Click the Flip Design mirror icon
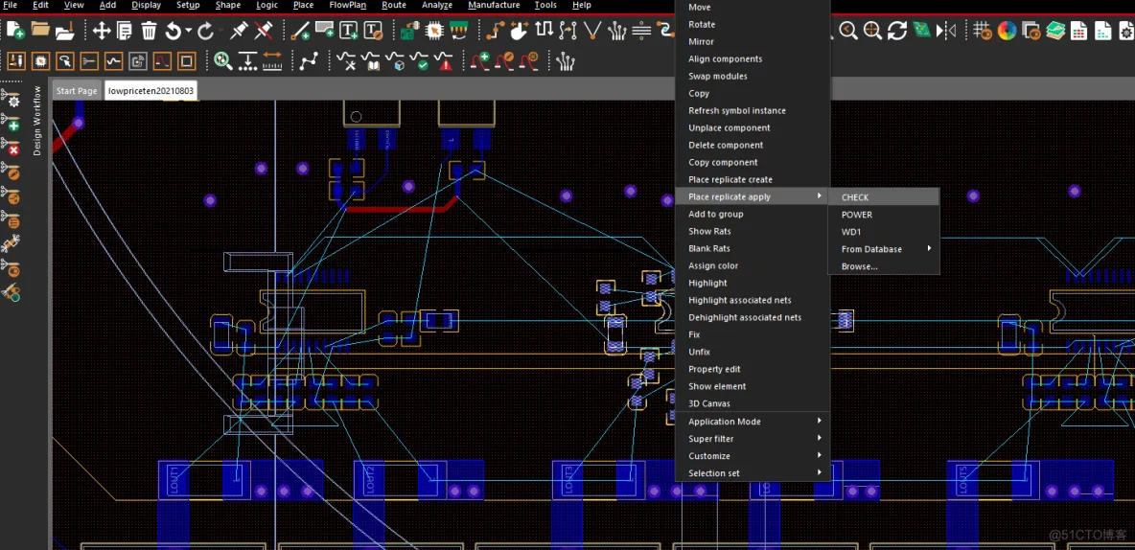Viewport: 1135px width, 550px height. (947, 31)
